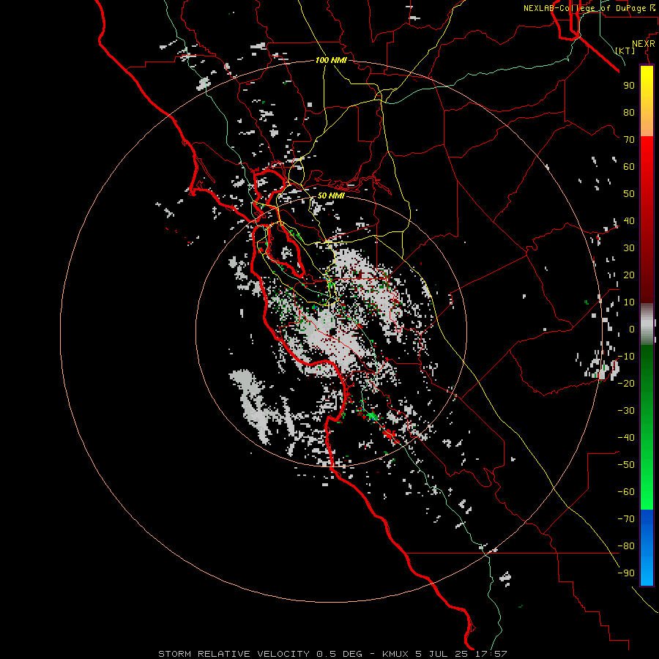Click the -70 label on the velocity scale
Image resolution: width=659 pixels, height=659 pixels.
click(x=626, y=519)
